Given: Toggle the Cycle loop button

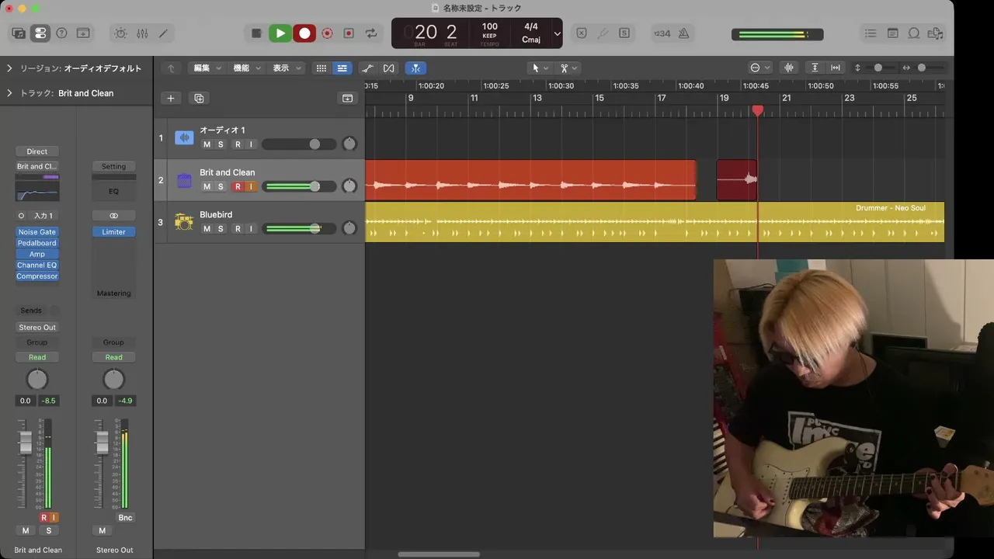Looking at the screenshot, I should click(371, 33).
